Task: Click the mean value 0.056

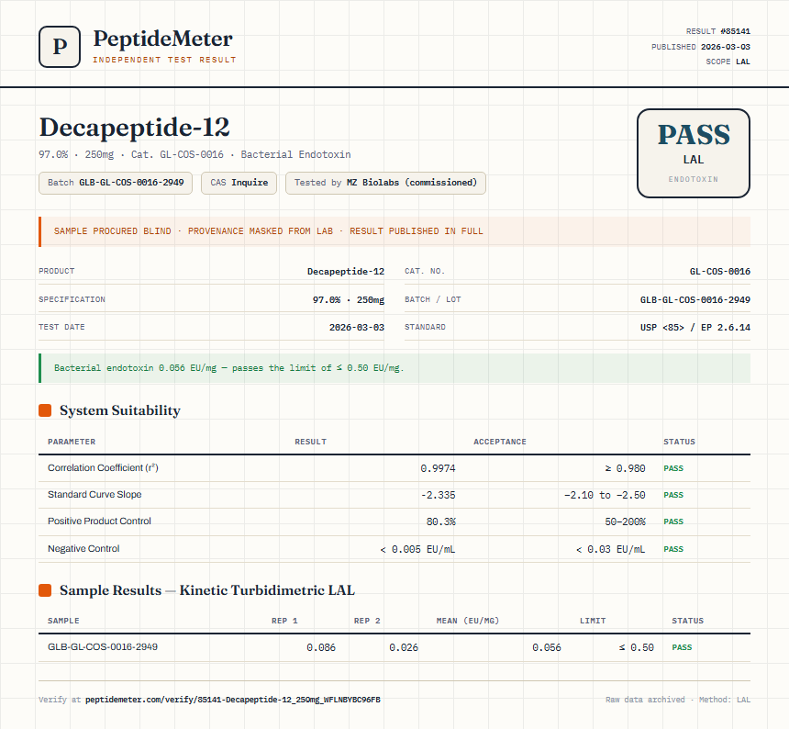Action: click(x=547, y=647)
